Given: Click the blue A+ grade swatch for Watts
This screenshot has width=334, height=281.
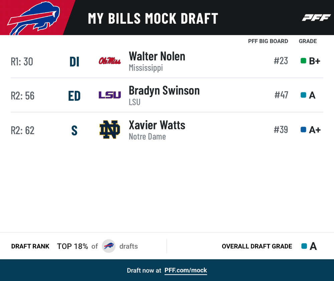Looking at the screenshot, I should coord(303,129).
